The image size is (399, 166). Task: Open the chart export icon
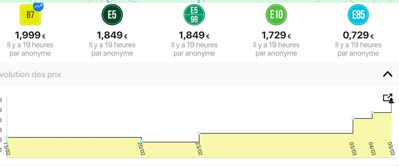pyautogui.click(x=388, y=98)
